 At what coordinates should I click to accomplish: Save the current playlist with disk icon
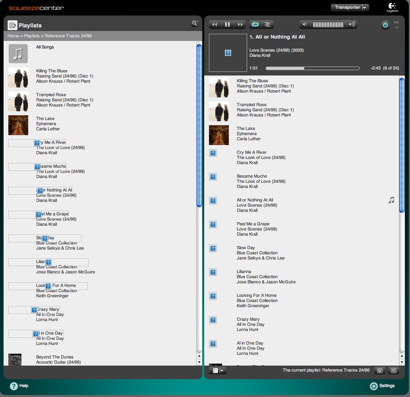(x=380, y=370)
